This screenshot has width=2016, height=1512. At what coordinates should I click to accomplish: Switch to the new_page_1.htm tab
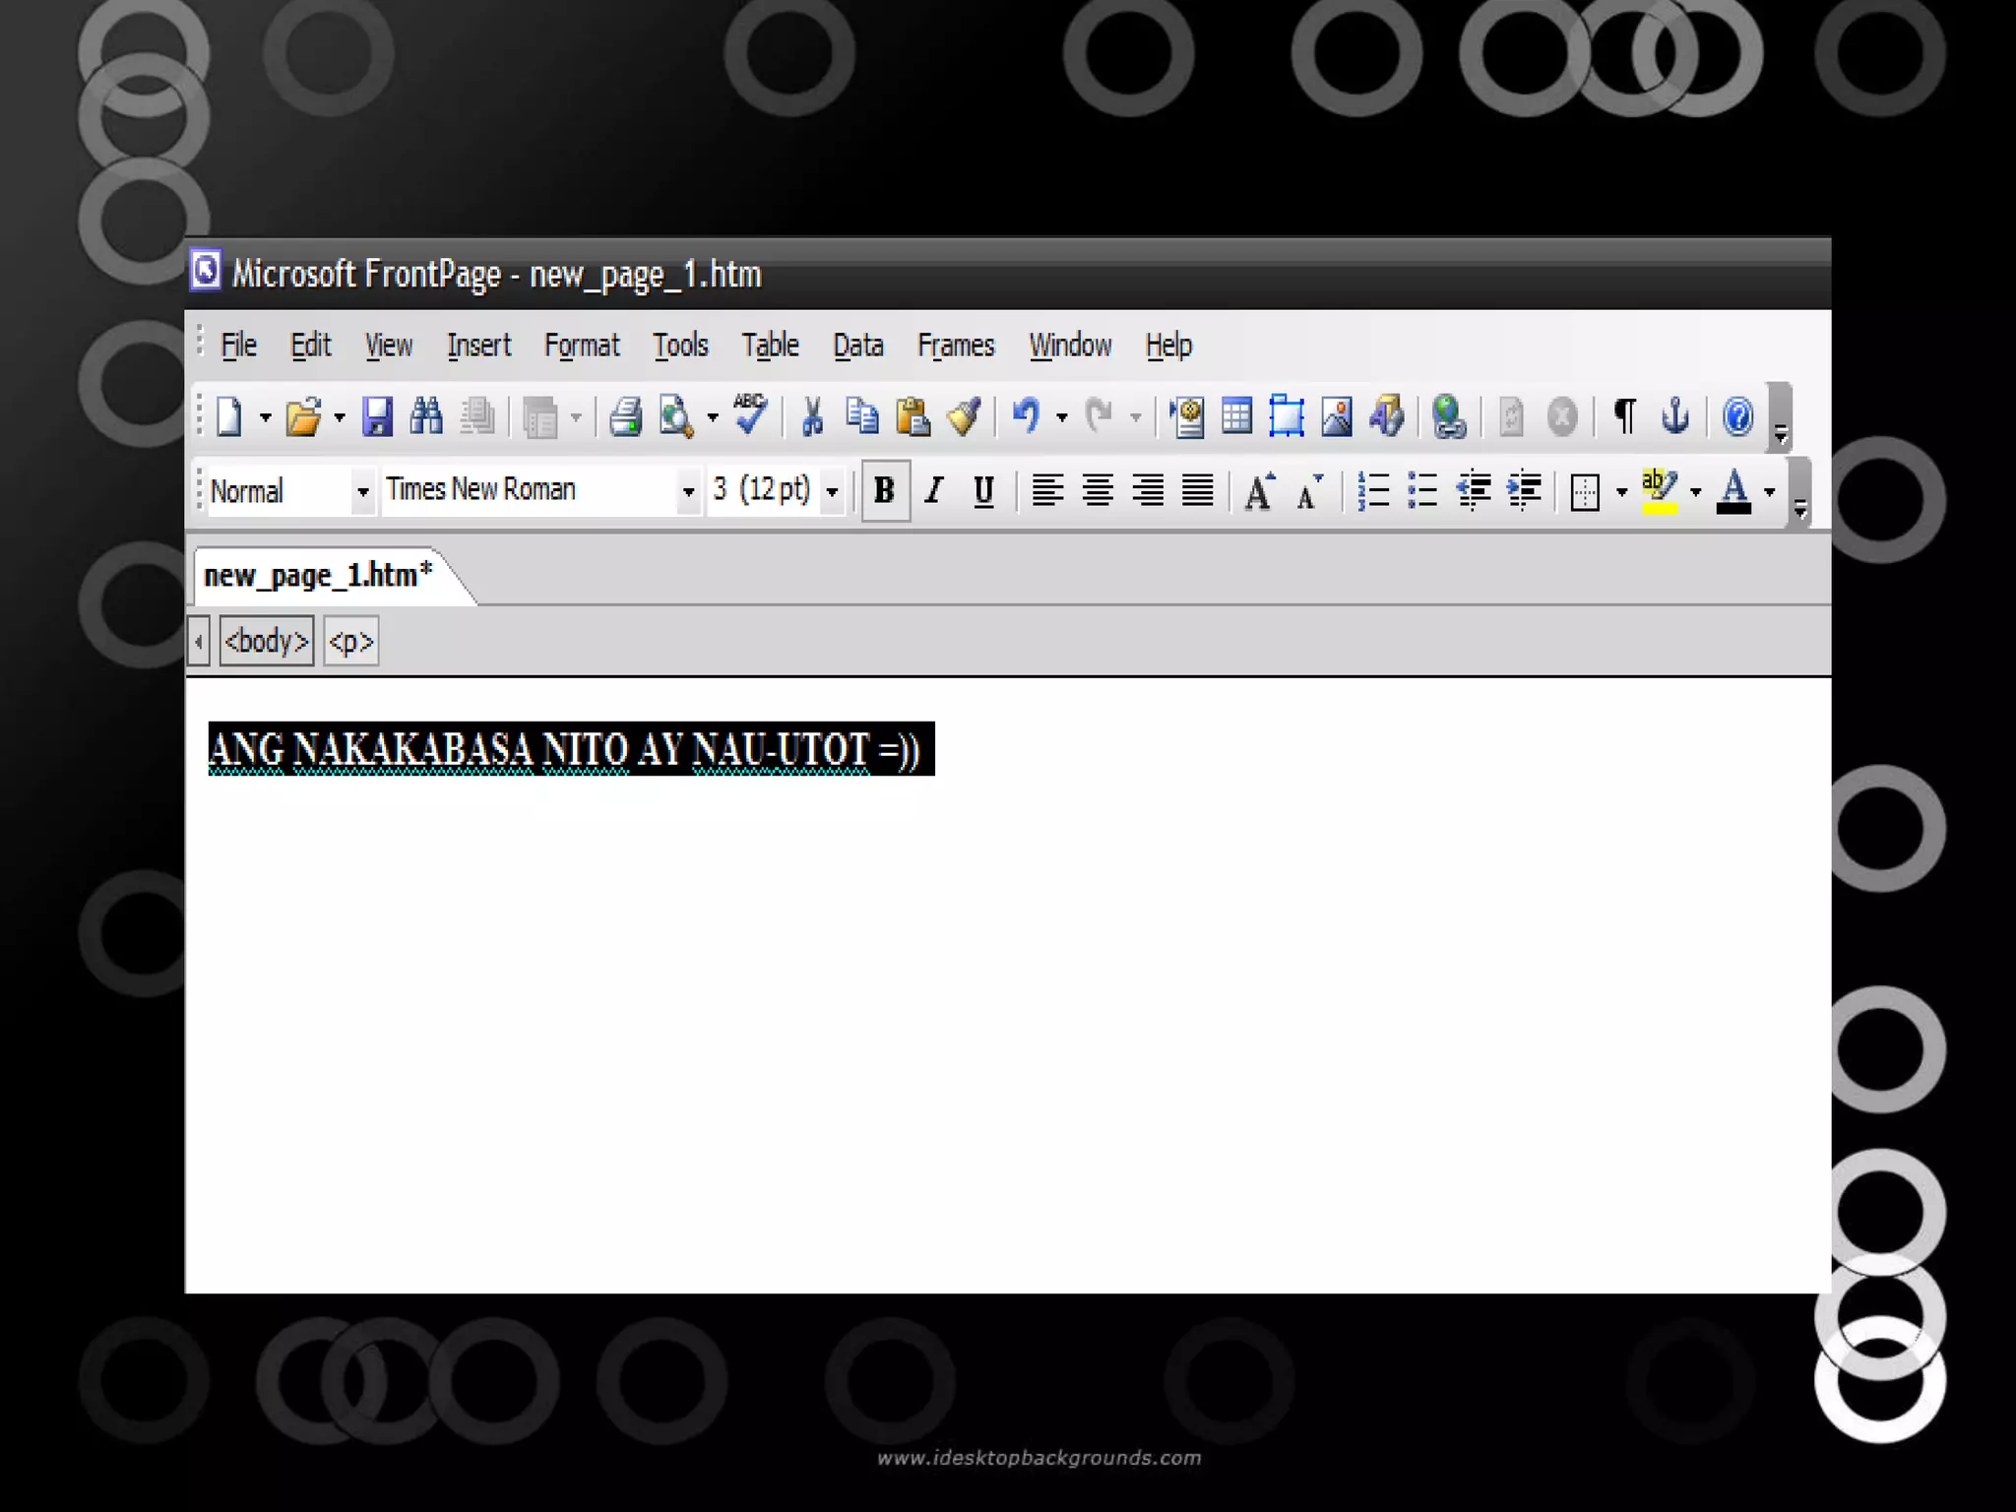(x=318, y=575)
